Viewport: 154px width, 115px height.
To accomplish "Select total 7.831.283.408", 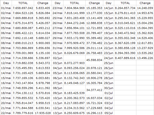I will point(74,18).
